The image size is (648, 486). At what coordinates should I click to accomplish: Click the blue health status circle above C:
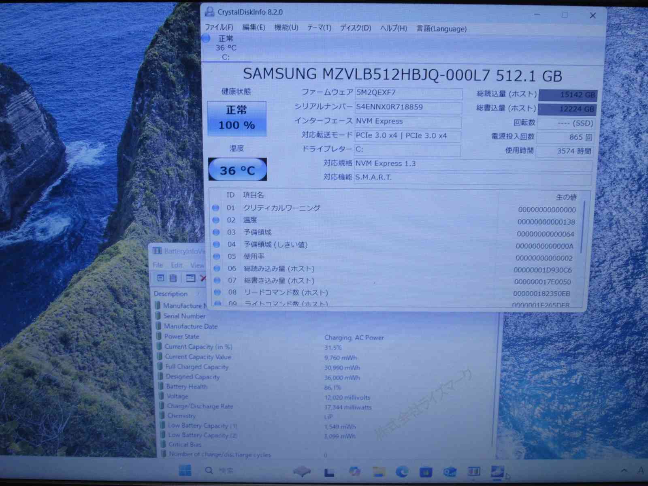click(x=206, y=38)
